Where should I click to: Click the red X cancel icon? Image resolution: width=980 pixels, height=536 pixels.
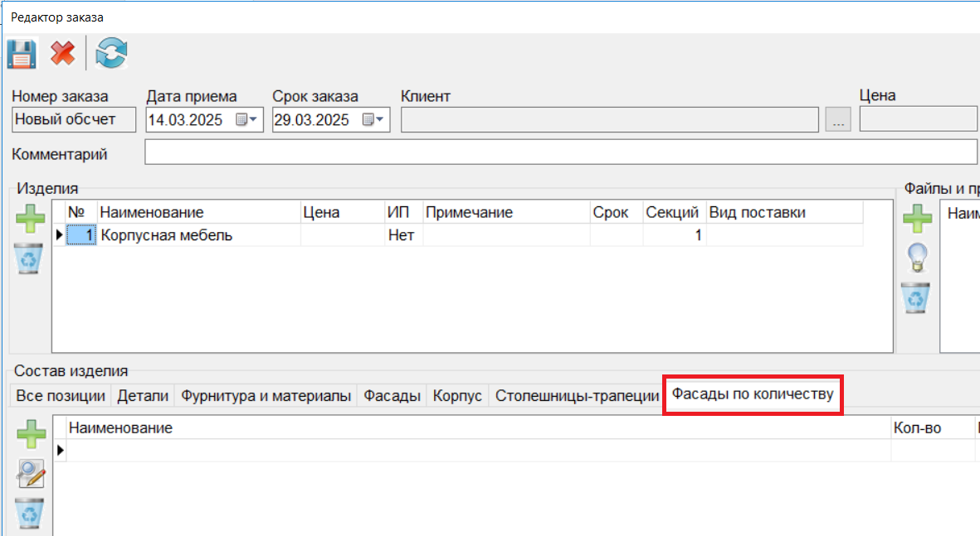(x=62, y=55)
